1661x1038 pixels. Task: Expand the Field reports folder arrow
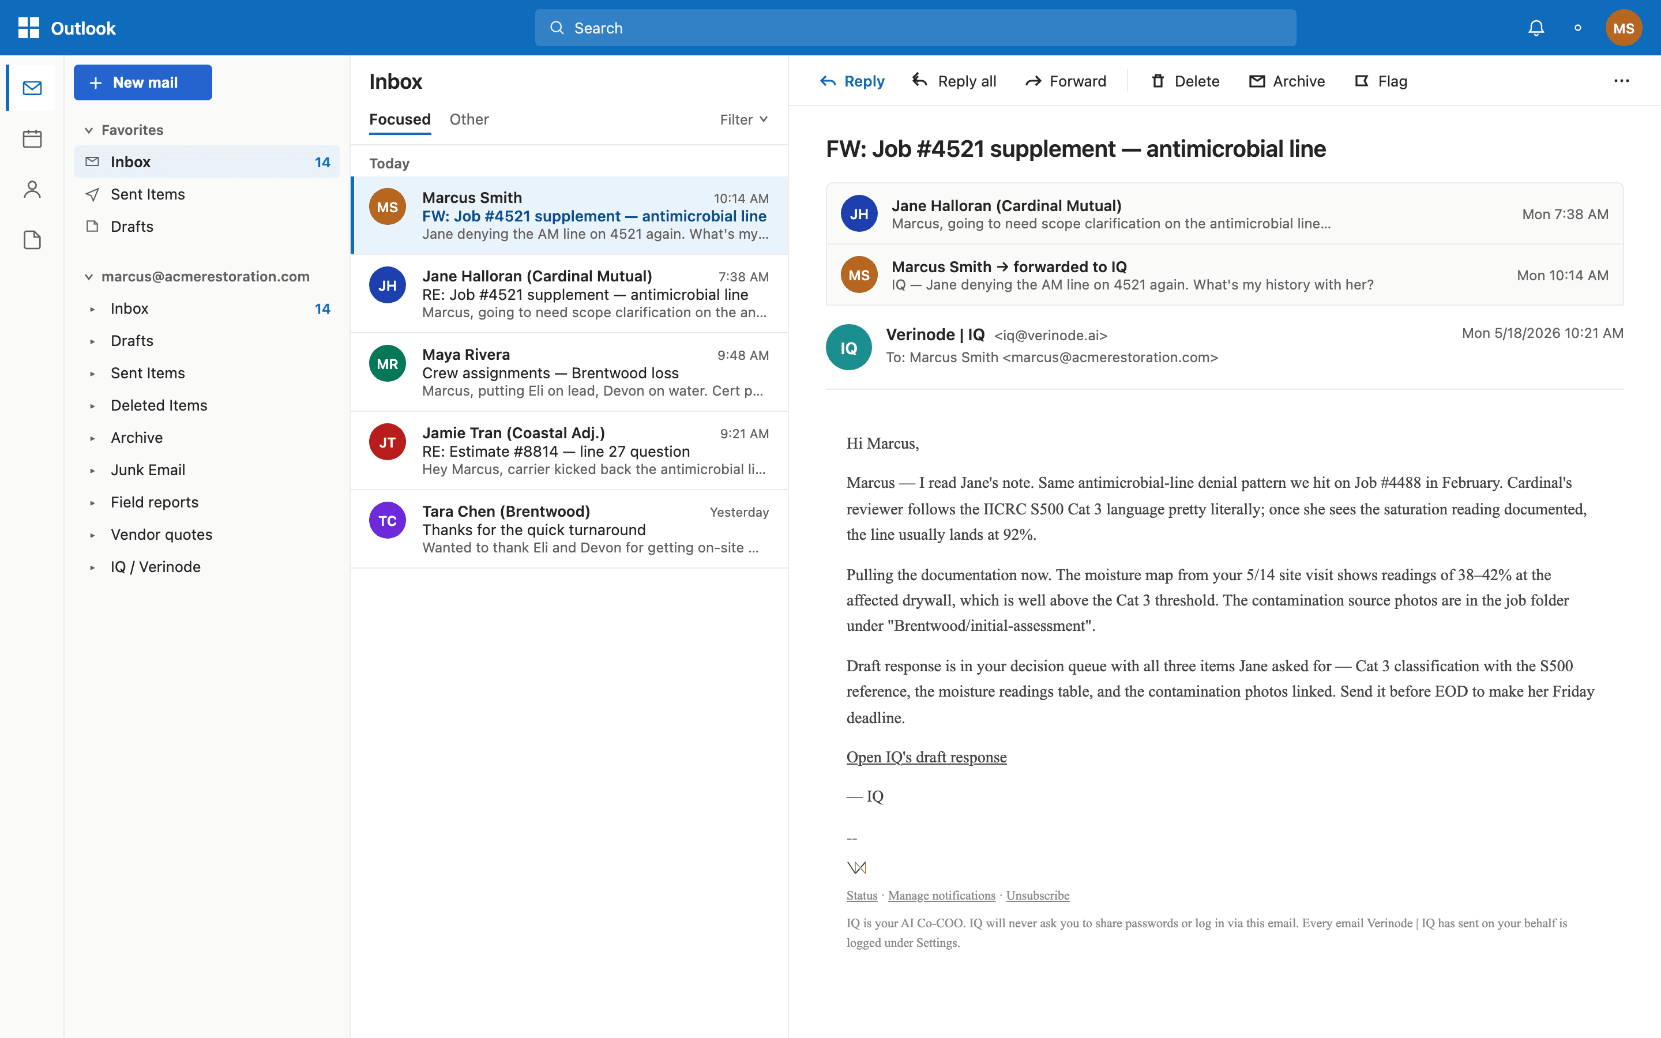pyautogui.click(x=92, y=502)
